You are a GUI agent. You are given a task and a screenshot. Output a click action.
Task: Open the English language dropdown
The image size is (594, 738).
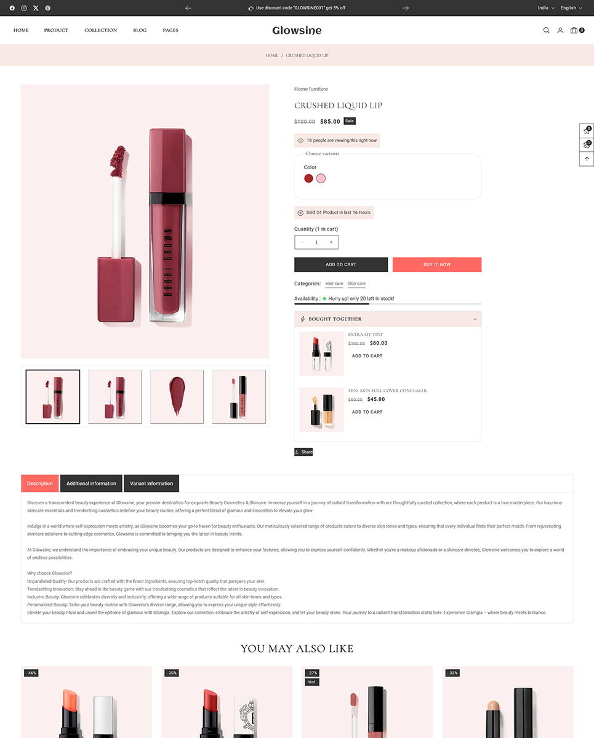[571, 8]
